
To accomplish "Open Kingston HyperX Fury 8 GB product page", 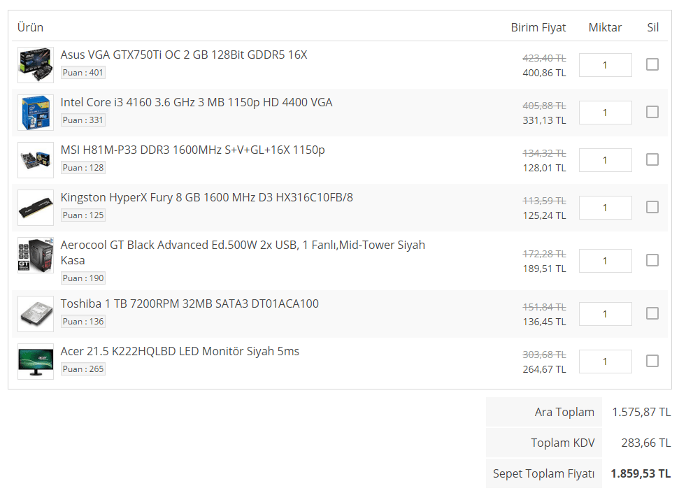I will (206, 197).
